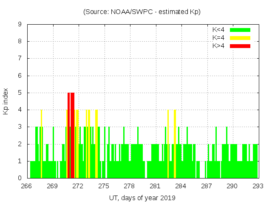272x204 pixels.
Task: Click the chart title mentioning NOAA/SWPC
Action: [142, 12]
